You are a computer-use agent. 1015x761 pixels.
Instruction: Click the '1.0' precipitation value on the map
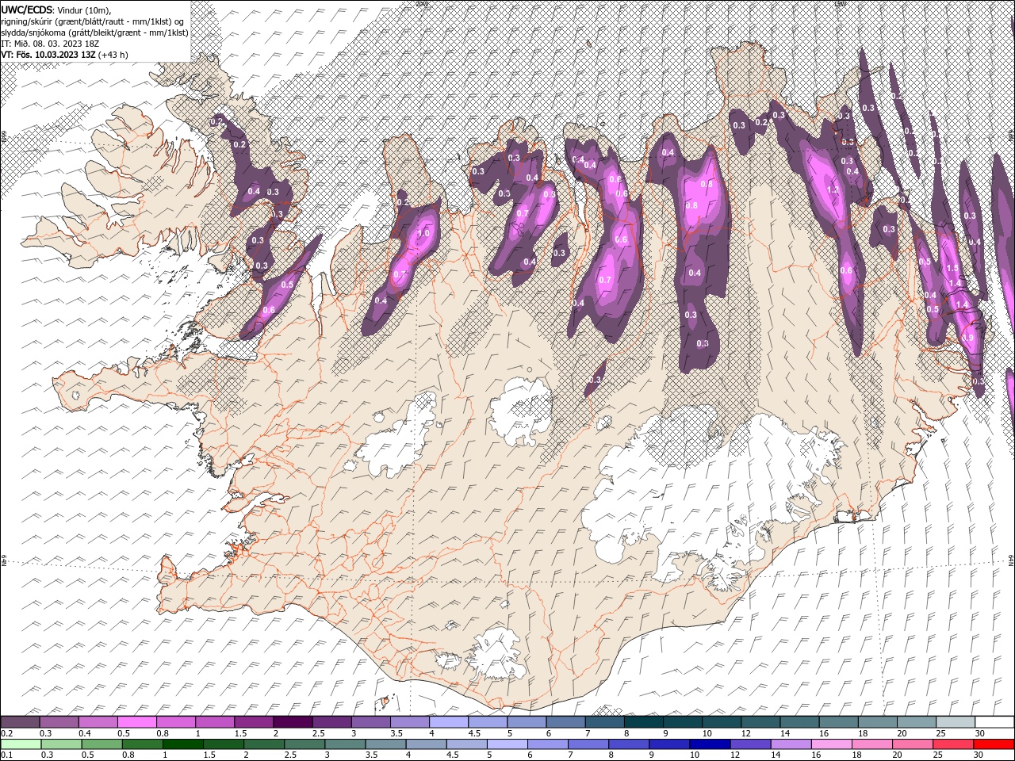(x=423, y=233)
